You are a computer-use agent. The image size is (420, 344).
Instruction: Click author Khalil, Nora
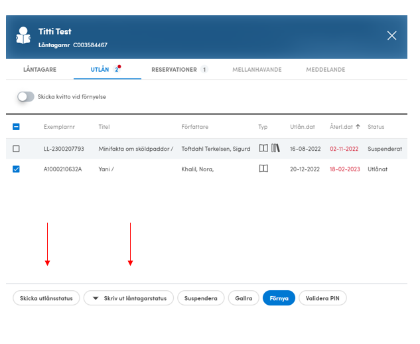pos(198,169)
